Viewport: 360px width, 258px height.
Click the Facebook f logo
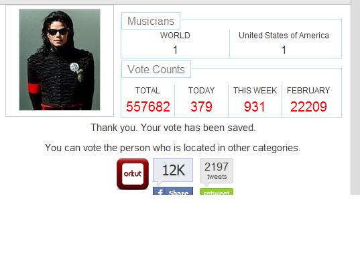click(x=160, y=192)
